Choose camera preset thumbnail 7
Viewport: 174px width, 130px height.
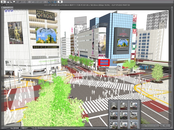pyautogui.click(x=114, y=125)
